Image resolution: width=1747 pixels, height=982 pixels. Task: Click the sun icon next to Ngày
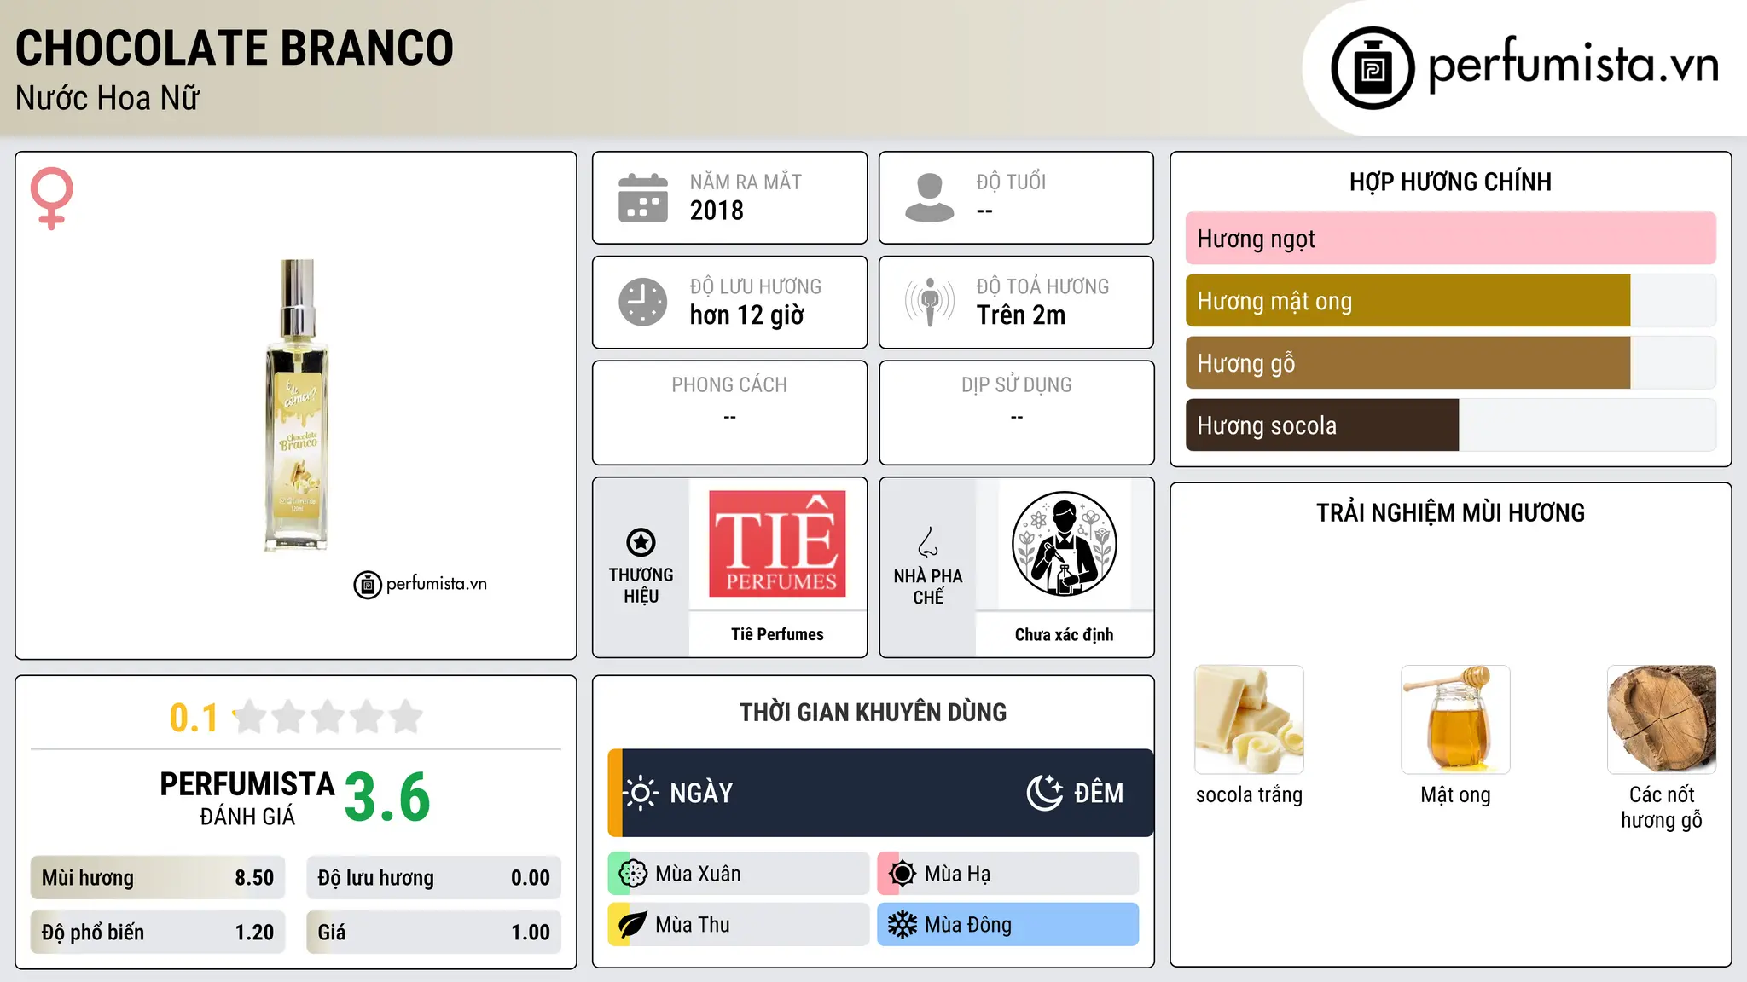coord(641,793)
